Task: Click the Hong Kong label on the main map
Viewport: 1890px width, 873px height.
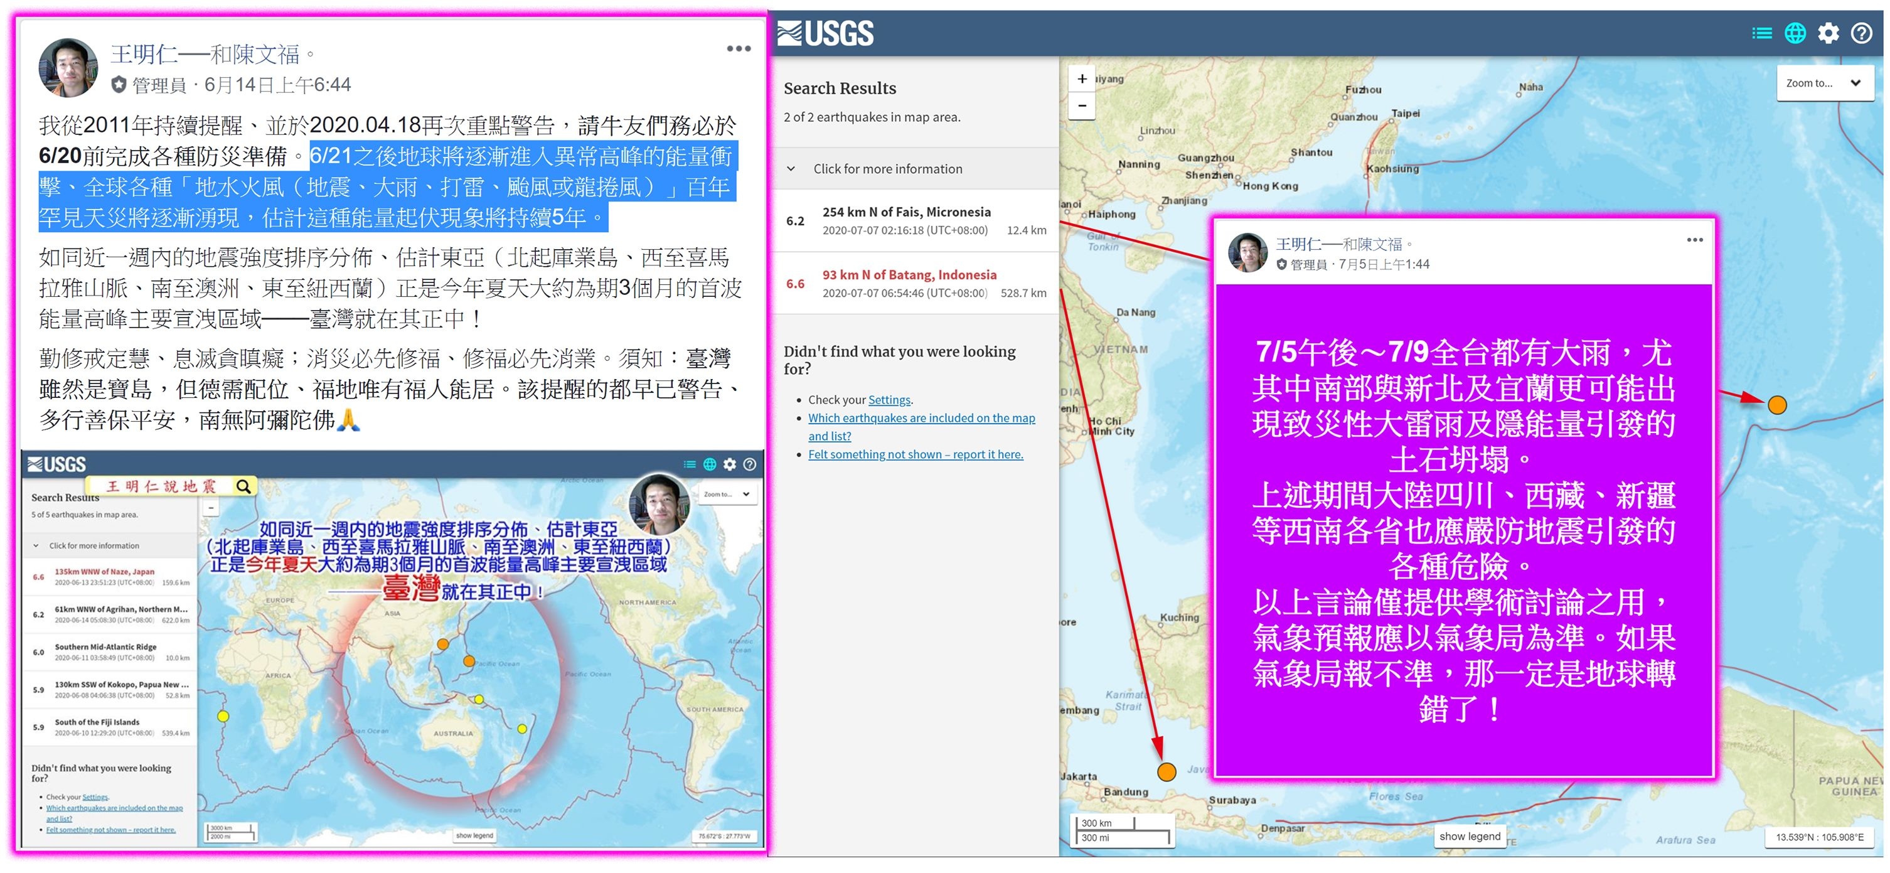Action: [1270, 186]
